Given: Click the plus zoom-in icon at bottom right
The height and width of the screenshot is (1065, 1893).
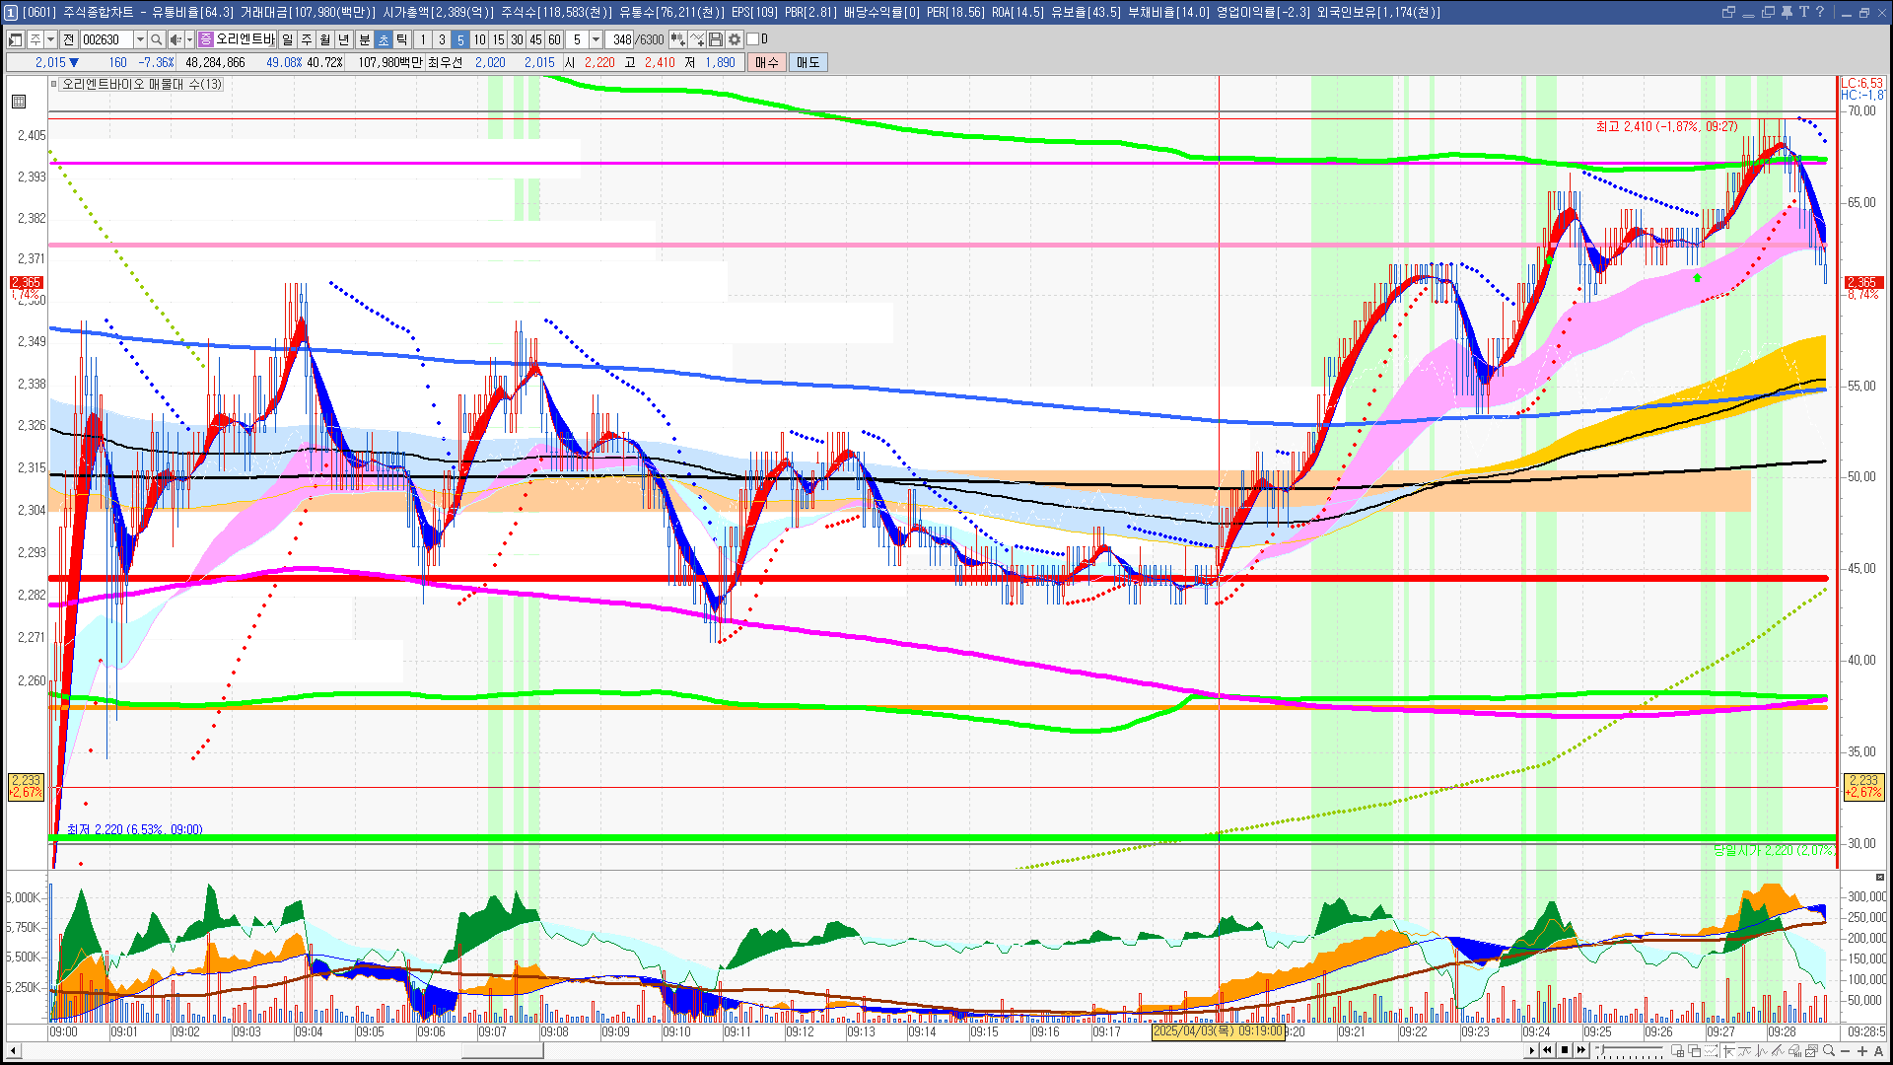Looking at the screenshot, I should pos(1861,1050).
